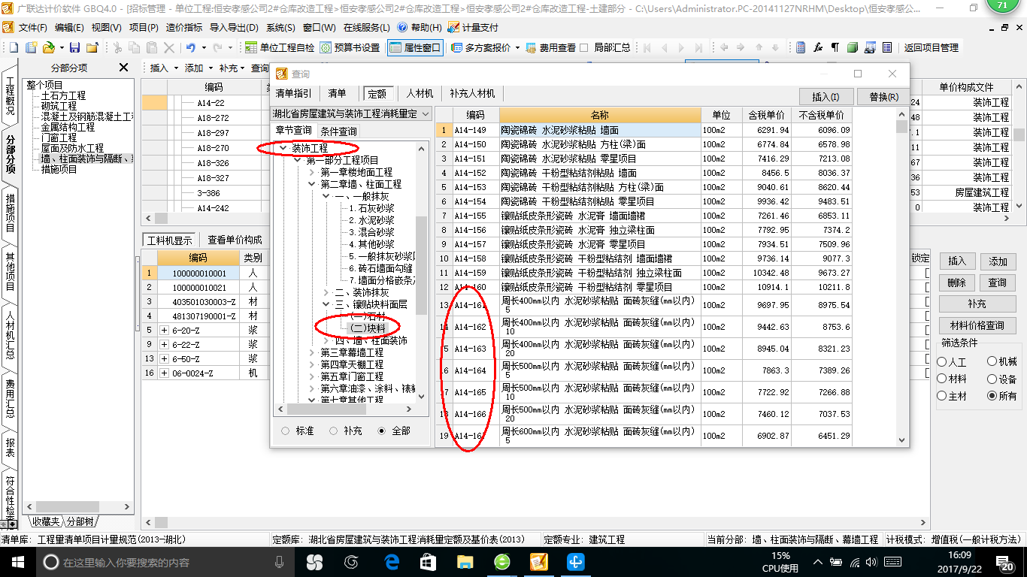Click the fx formula toolbar icon

click(818, 47)
